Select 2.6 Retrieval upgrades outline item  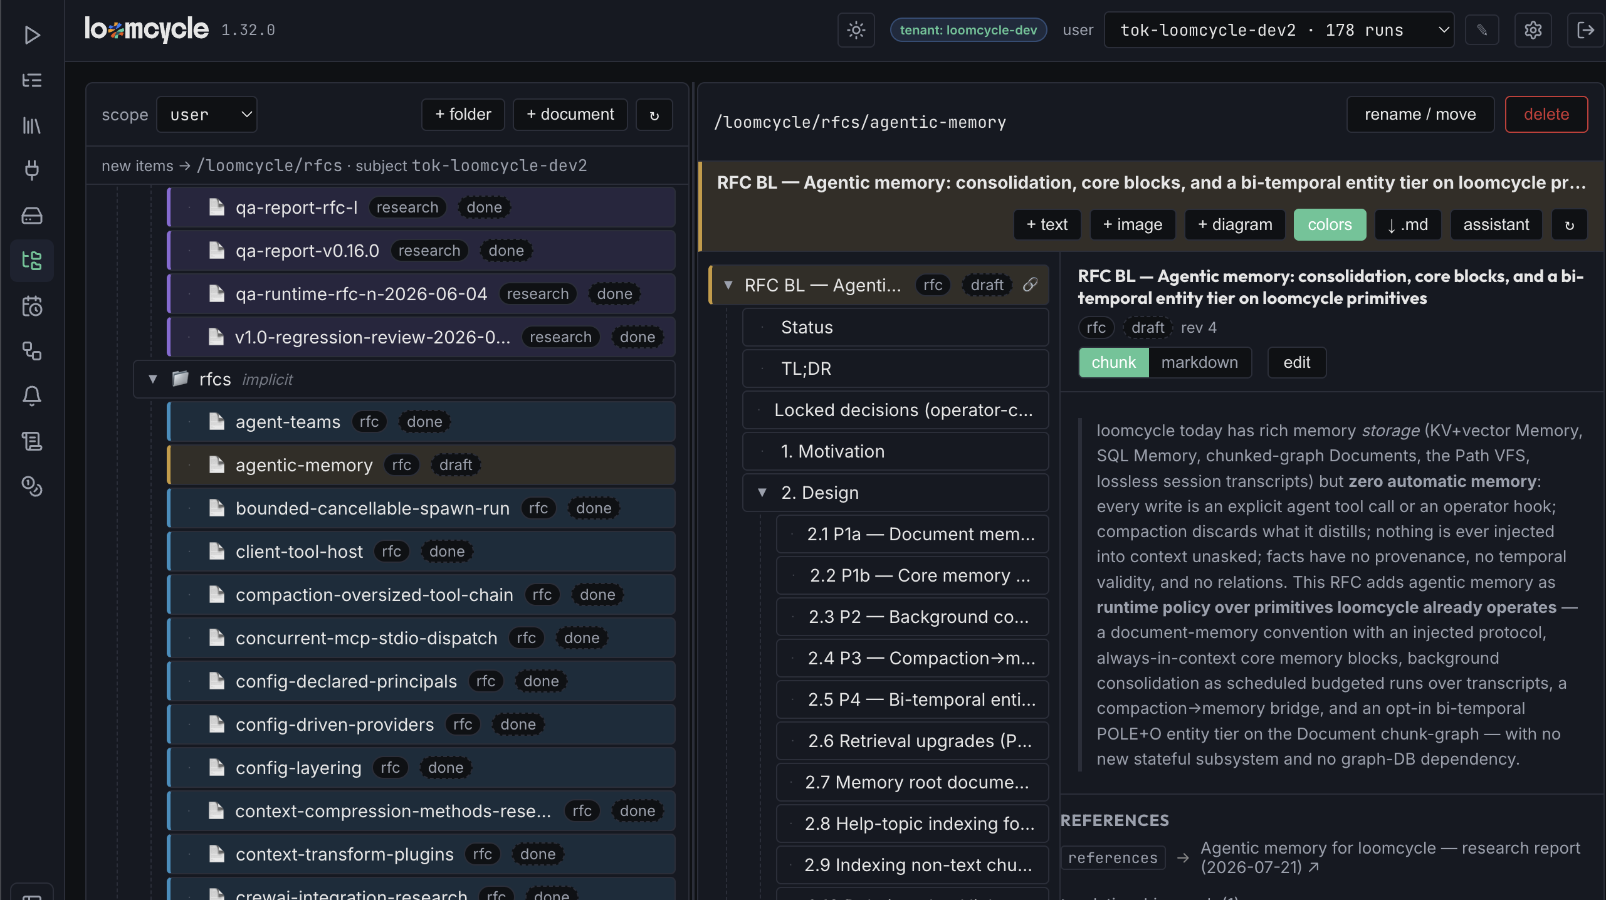[912, 741]
